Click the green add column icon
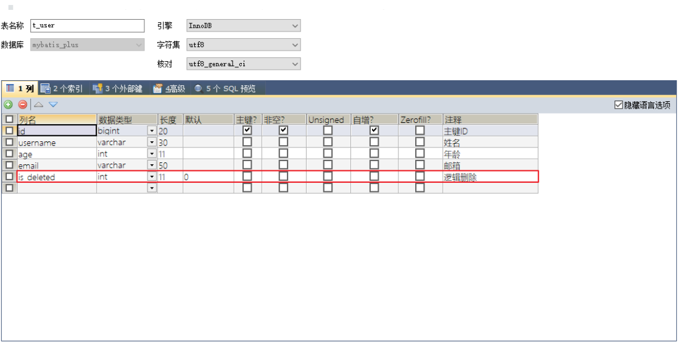 pos(8,104)
